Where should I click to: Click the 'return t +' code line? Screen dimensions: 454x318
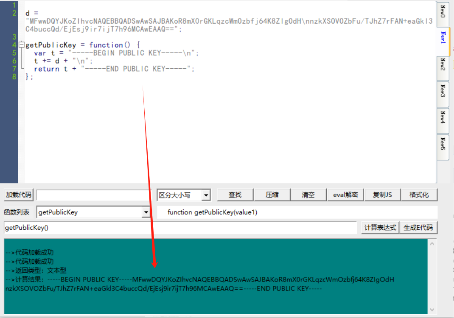(x=114, y=69)
